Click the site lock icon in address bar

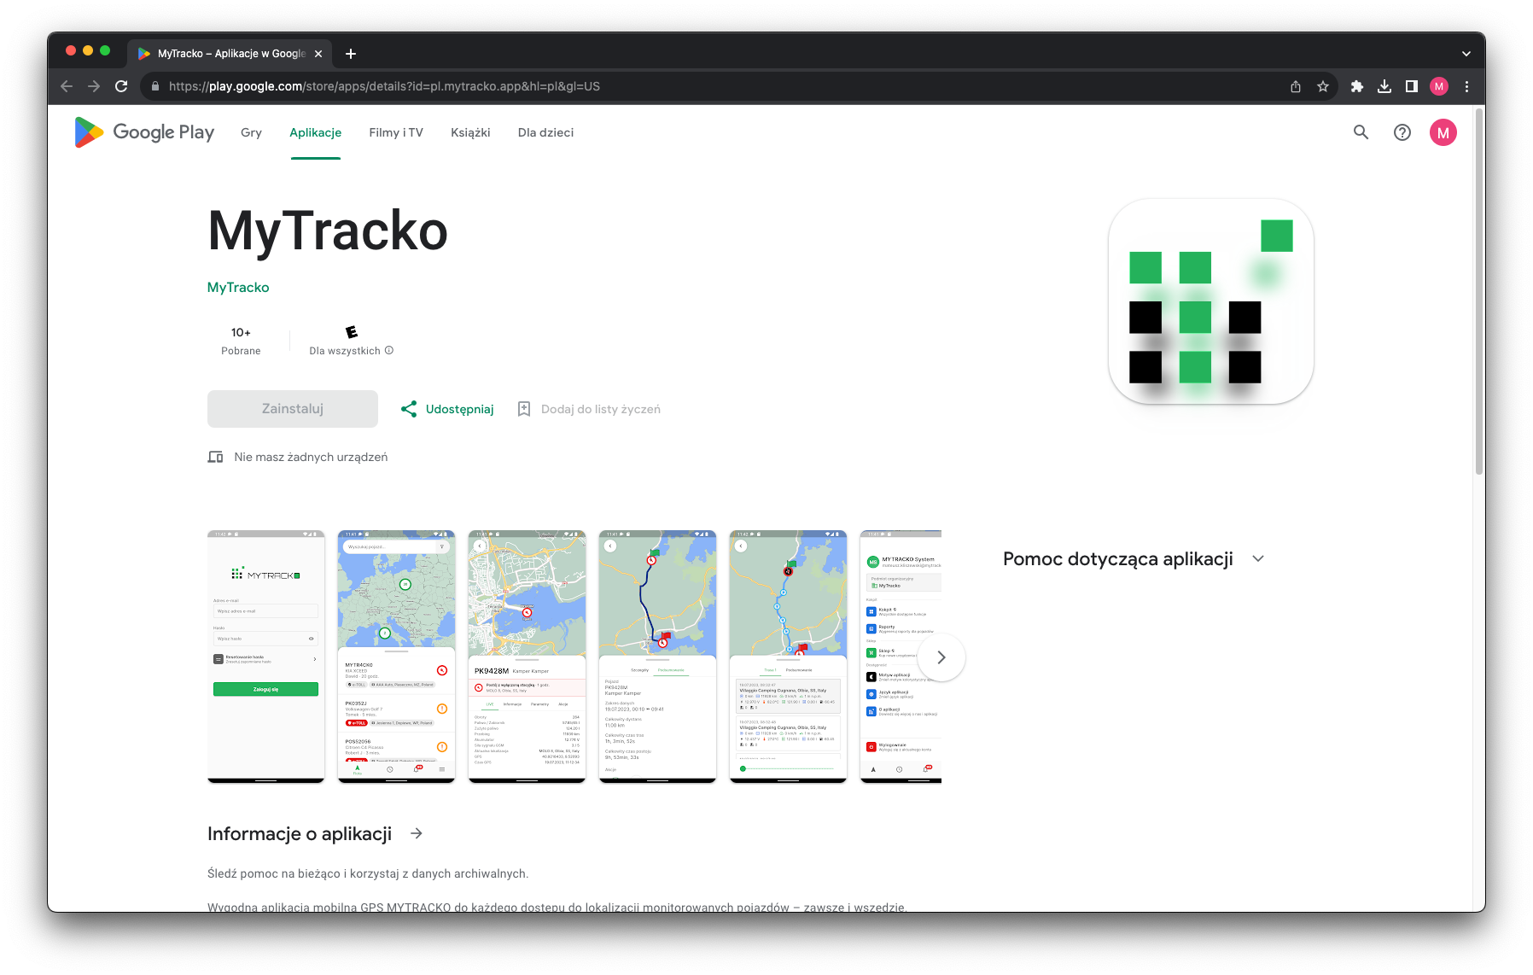click(154, 86)
